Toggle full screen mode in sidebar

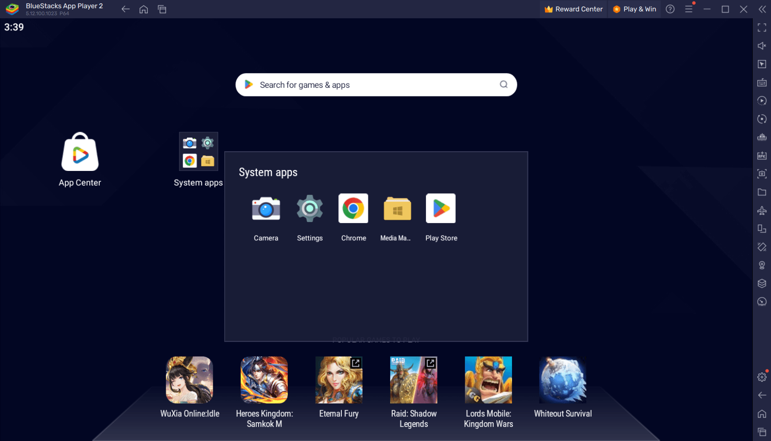[x=762, y=27]
